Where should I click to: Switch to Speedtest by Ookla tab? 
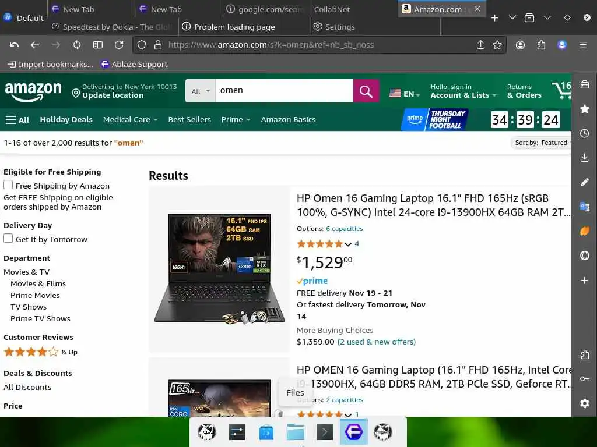click(x=113, y=27)
